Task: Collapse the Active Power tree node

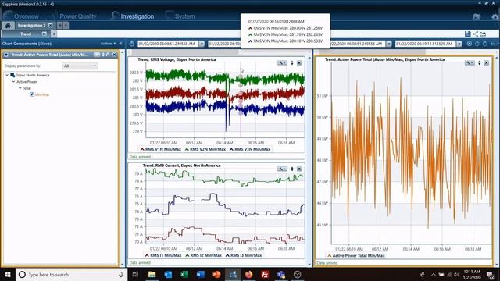Action: coord(13,82)
